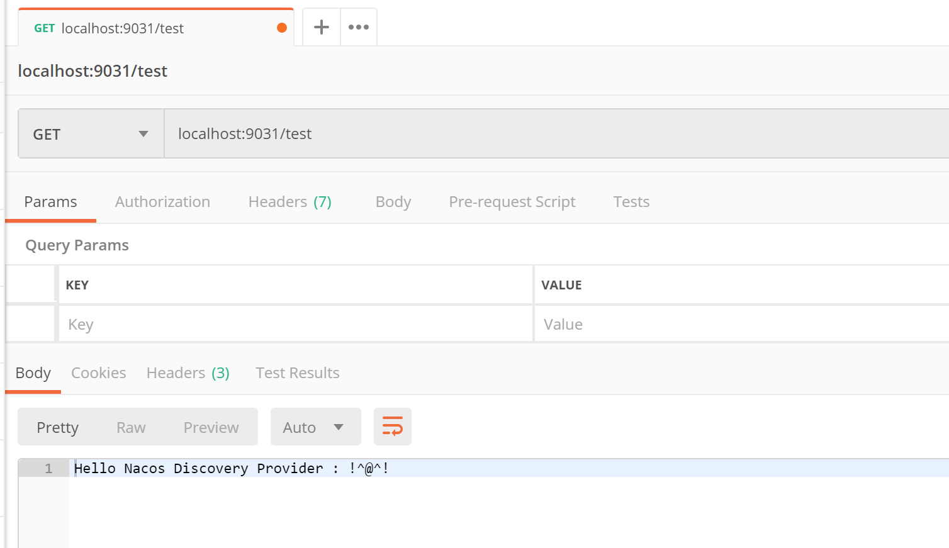Click the query param Value field
Viewport: 949px width, 548px height.
(742, 325)
